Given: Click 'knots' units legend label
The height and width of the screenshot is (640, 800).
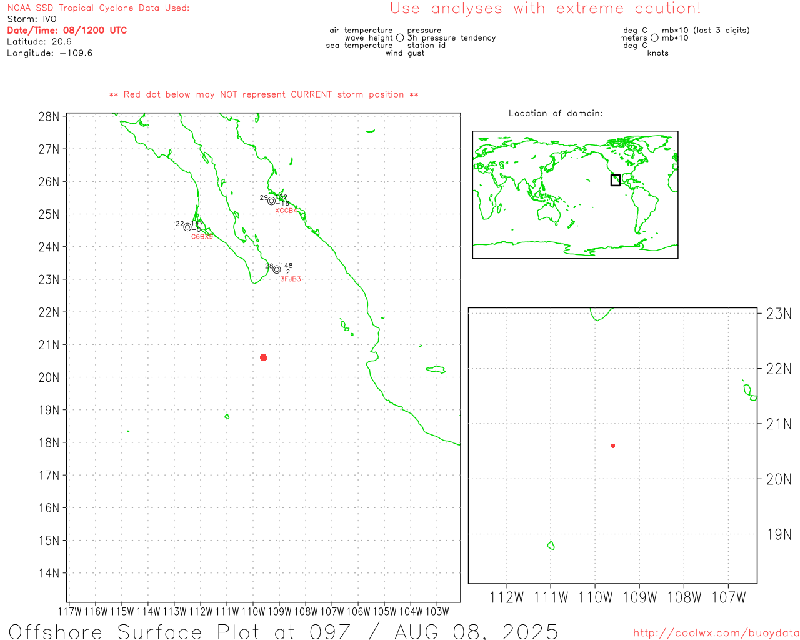Looking at the screenshot, I should click(658, 53).
